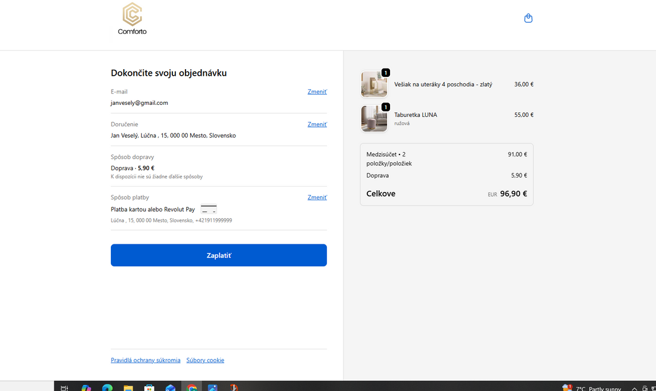Screen dimensions: 656x391
Task: Click the Taburetka LUNA product thumbnail
Action: tap(374, 119)
